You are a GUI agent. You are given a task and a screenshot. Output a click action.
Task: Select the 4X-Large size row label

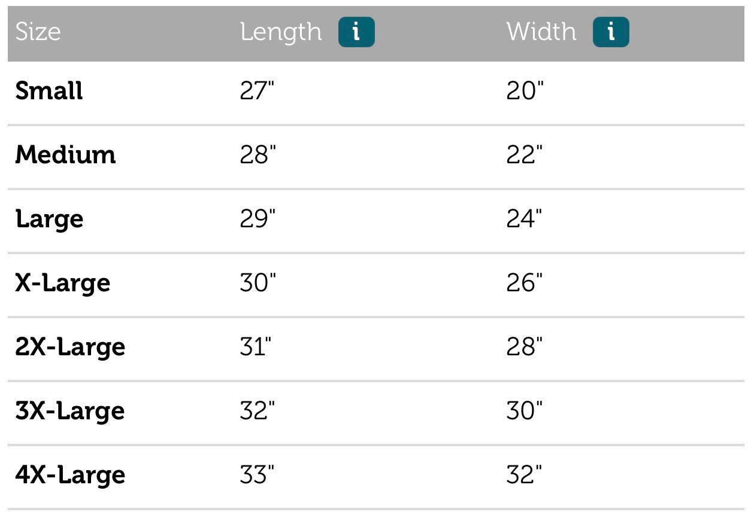(x=70, y=475)
